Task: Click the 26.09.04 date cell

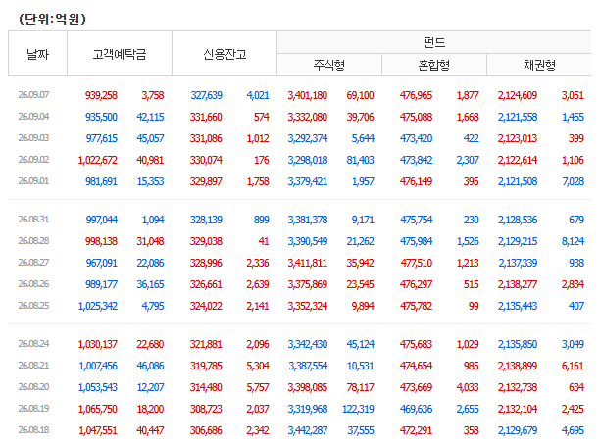Action: click(33, 117)
